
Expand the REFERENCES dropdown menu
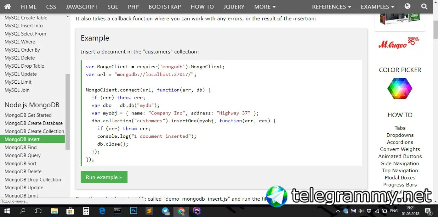point(332,6)
